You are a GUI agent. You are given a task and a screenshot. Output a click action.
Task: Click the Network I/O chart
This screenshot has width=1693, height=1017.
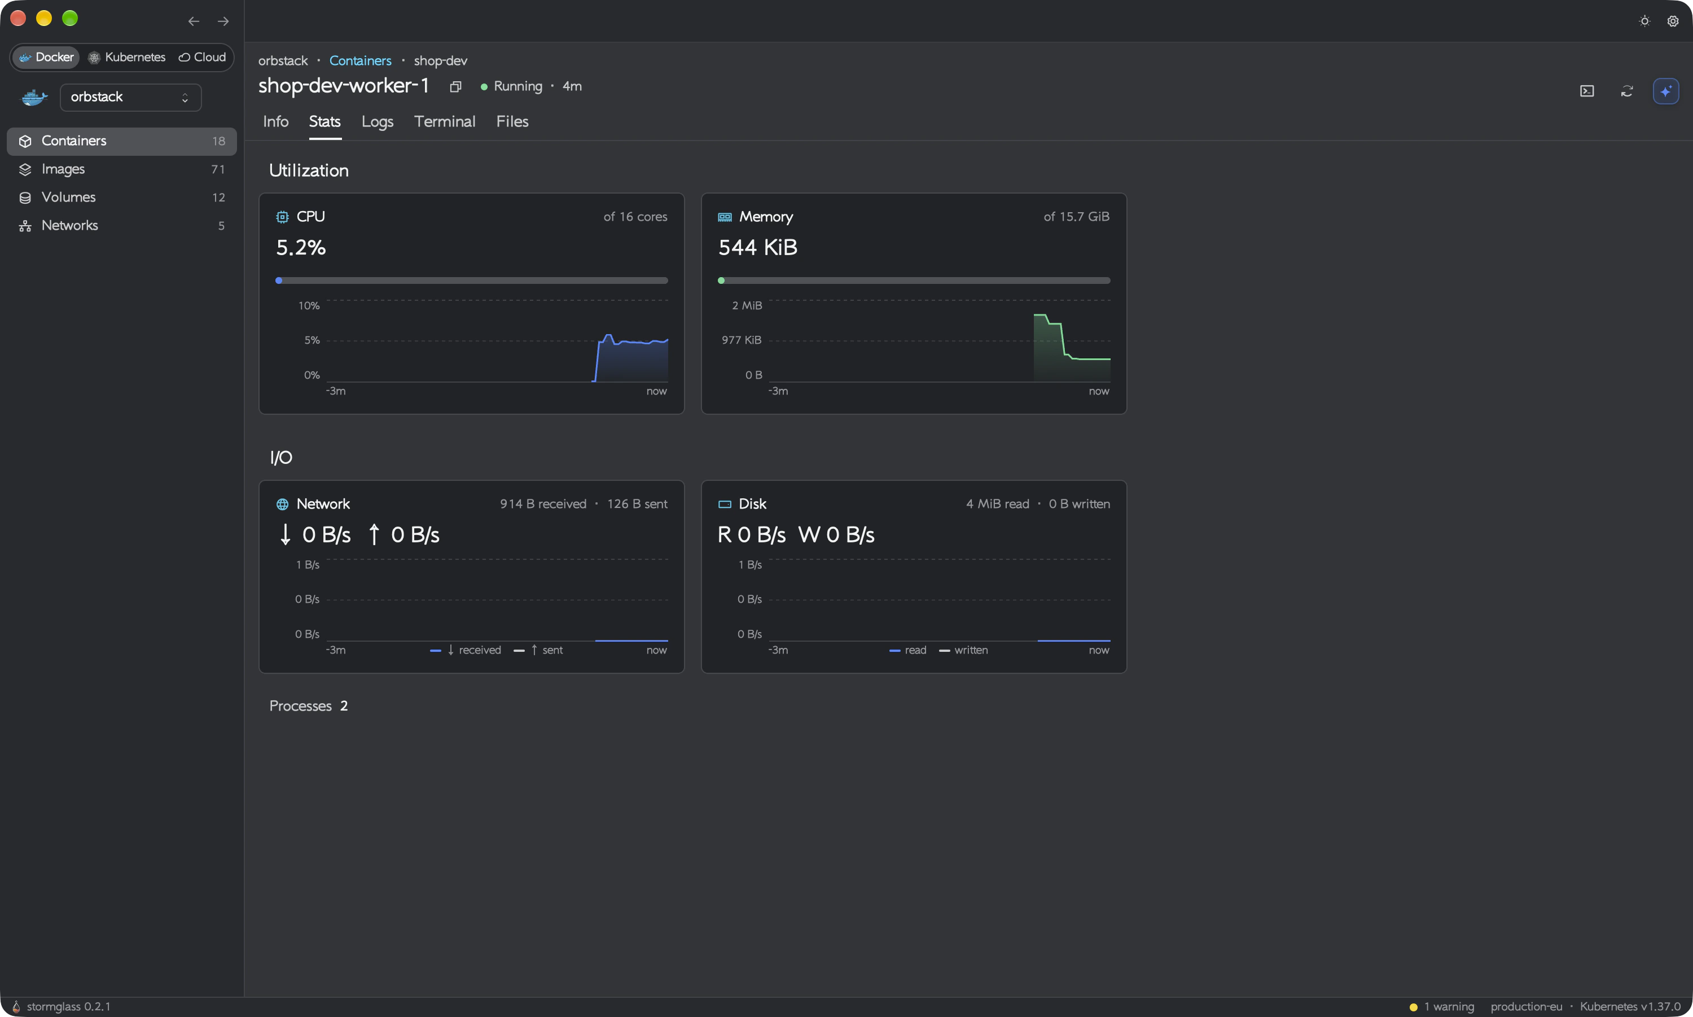point(497,599)
